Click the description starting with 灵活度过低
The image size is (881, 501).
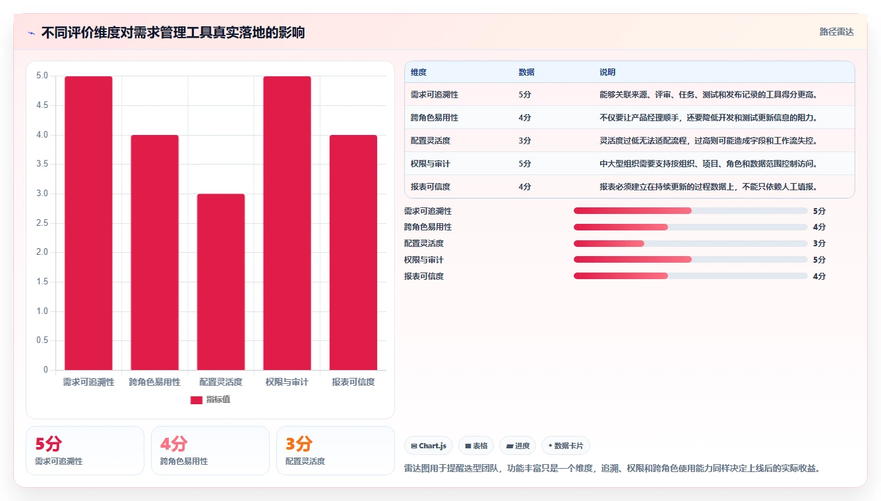point(709,141)
